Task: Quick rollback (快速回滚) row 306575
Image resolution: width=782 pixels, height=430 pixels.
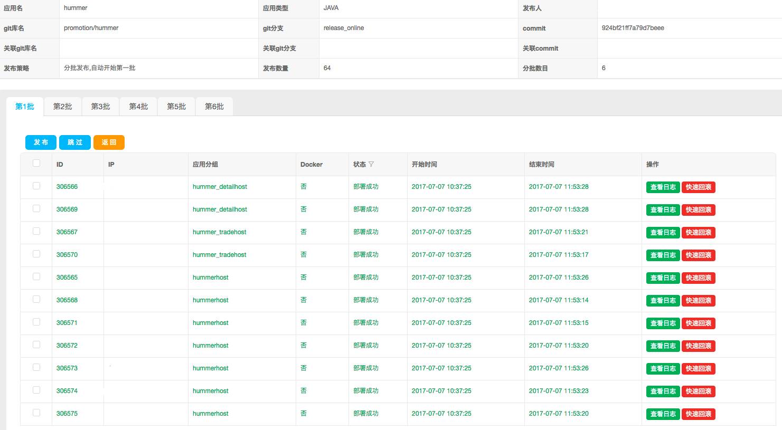Action: [699, 414]
